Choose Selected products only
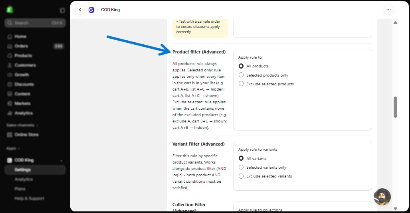410x213 pixels. click(x=241, y=75)
